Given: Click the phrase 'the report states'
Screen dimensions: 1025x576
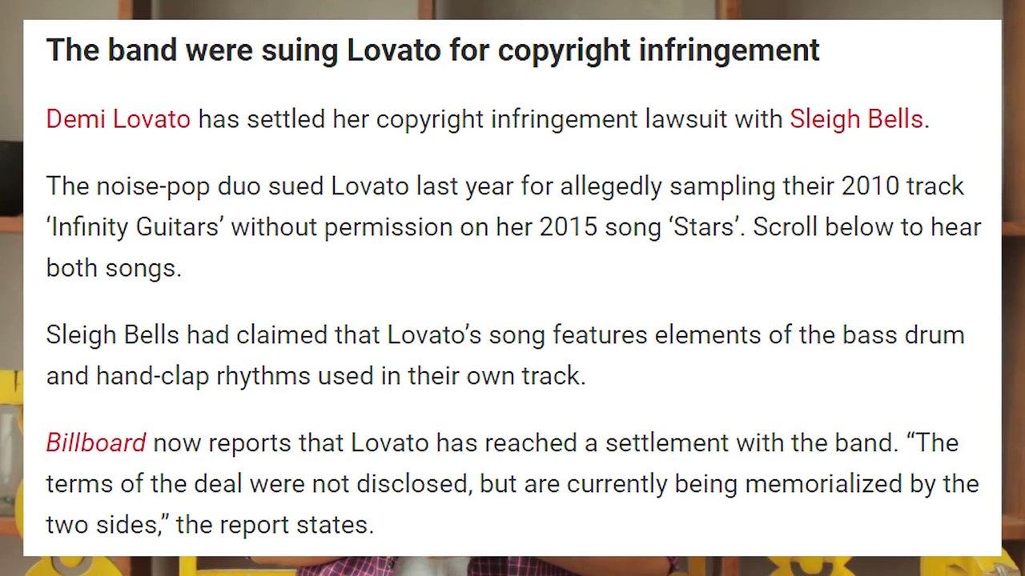Looking at the screenshot, I should click(274, 525).
